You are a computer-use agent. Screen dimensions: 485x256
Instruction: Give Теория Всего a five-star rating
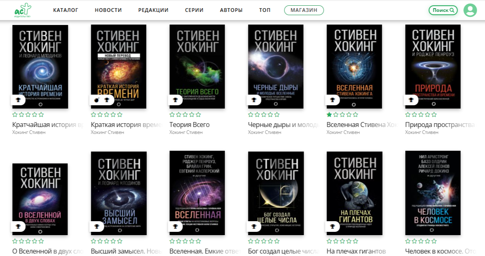point(198,115)
